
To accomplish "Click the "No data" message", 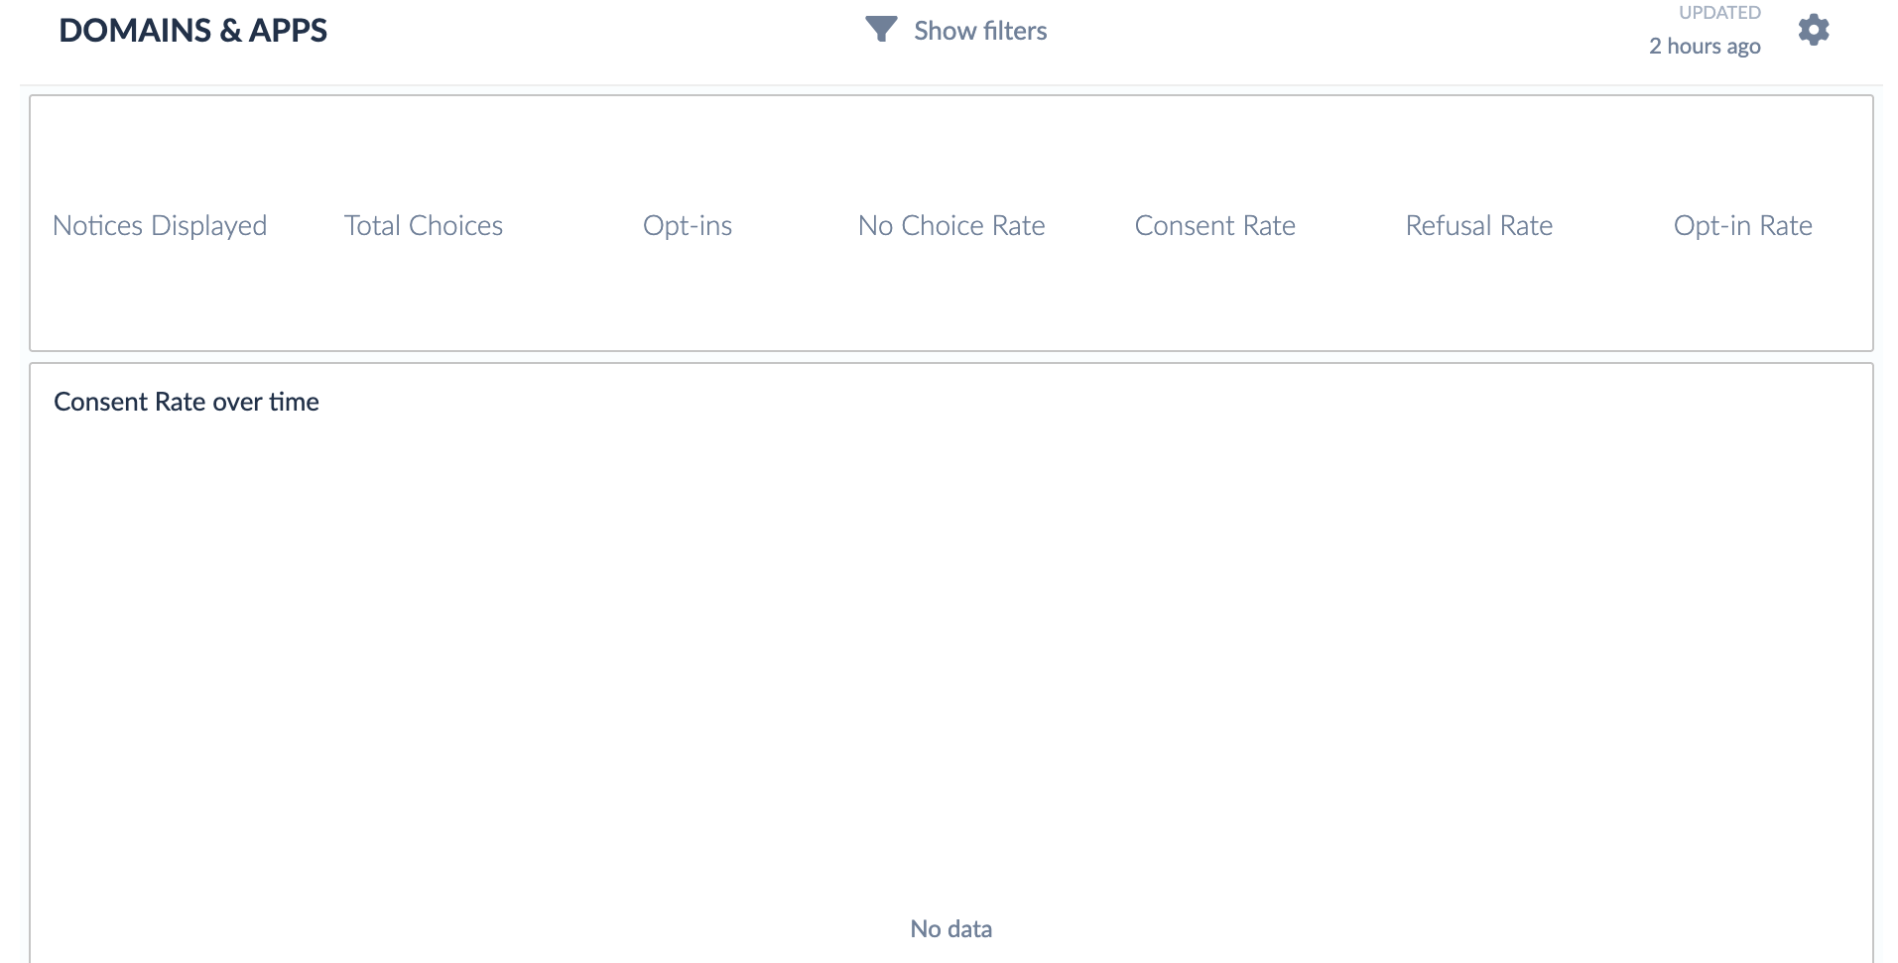I will coord(950,929).
